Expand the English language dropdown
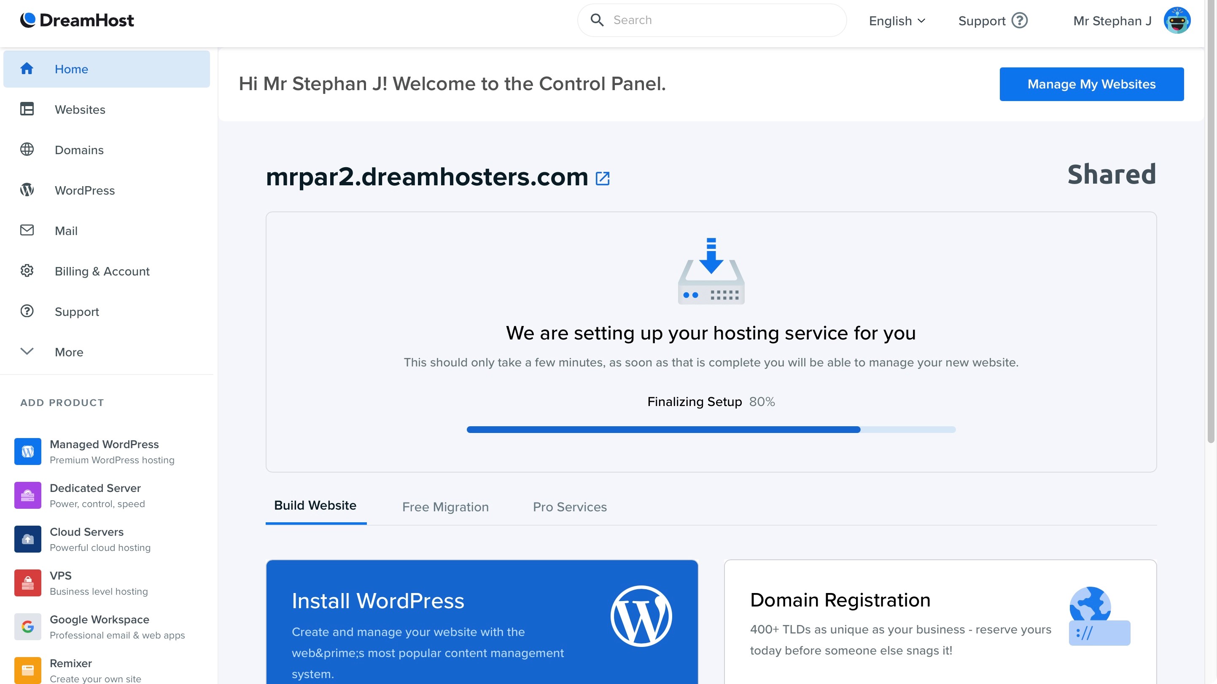 click(896, 20)
